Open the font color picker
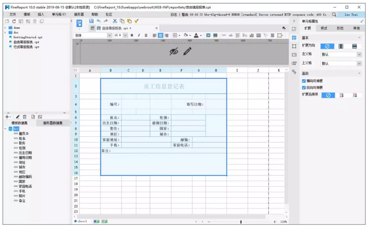This screenshot has height=231, width=369. tap(196, 36)
